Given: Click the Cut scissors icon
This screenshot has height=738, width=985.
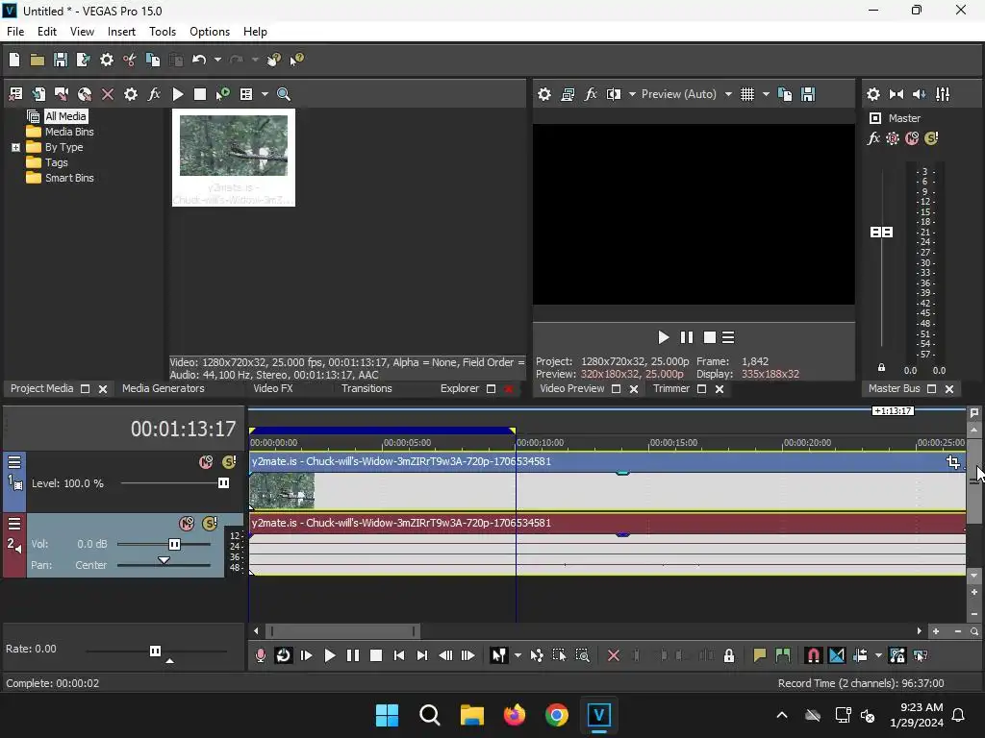Looking at the screenshot, I should click(x=130, y=60).
